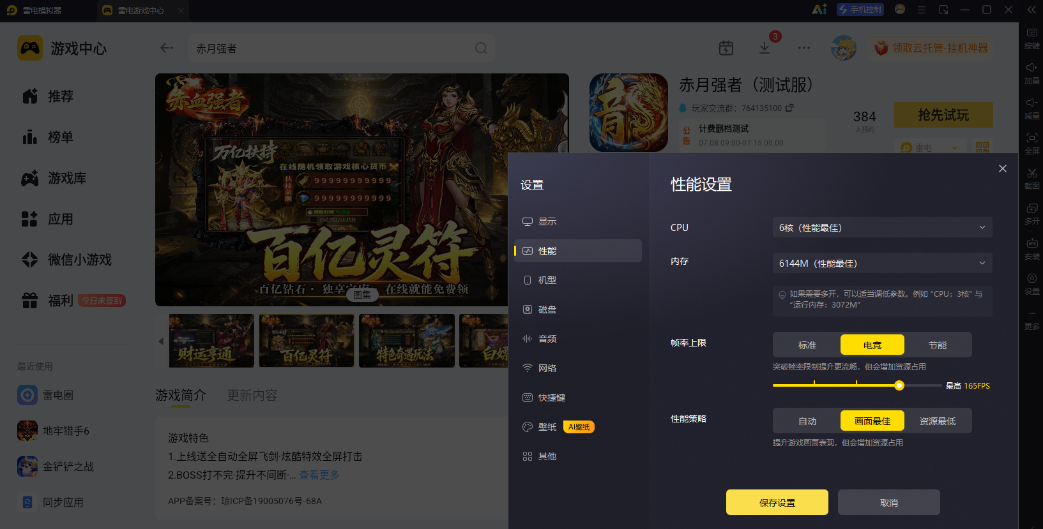Click the frame rate FPS slider handle
The width and height of the screenshot is (1043, 529).
[x=899, y=385]
